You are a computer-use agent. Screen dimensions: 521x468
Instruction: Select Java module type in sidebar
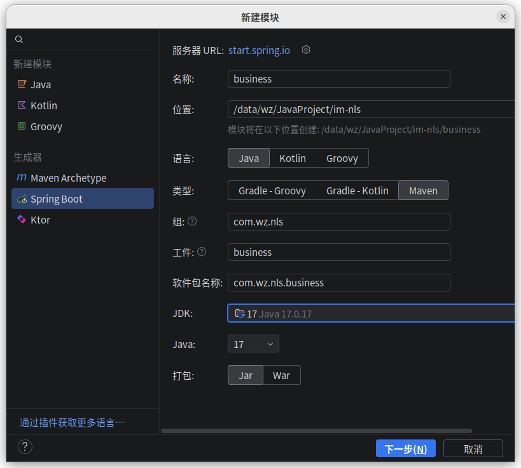coord(83,84)
